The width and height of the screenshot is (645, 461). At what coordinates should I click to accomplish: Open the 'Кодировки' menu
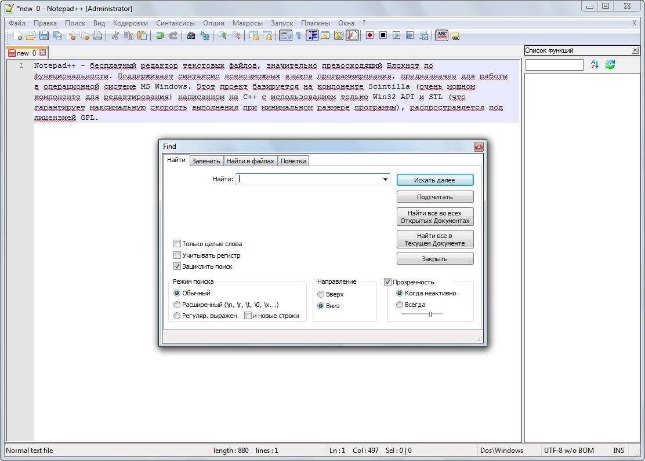pos(131,23)
